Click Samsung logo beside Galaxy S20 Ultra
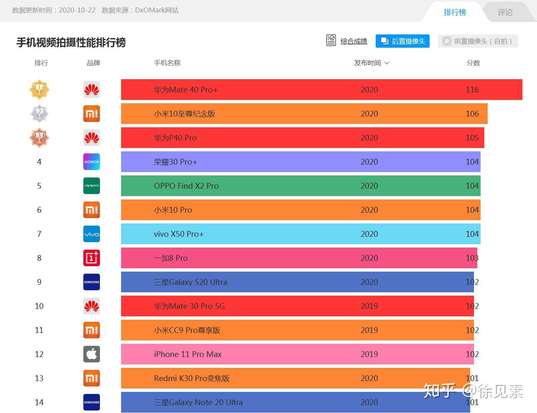537x413 pixels. click(91, 282)
